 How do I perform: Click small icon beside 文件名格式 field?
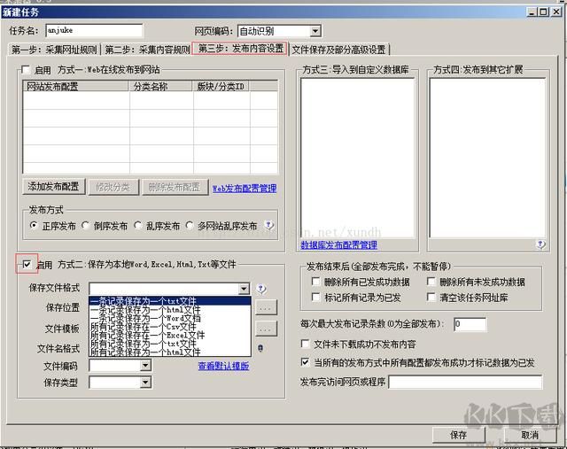(260, 348)
